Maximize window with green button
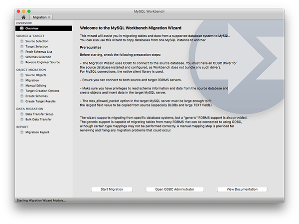This screenshot has width=299, height=224. (x=29, y=11)
